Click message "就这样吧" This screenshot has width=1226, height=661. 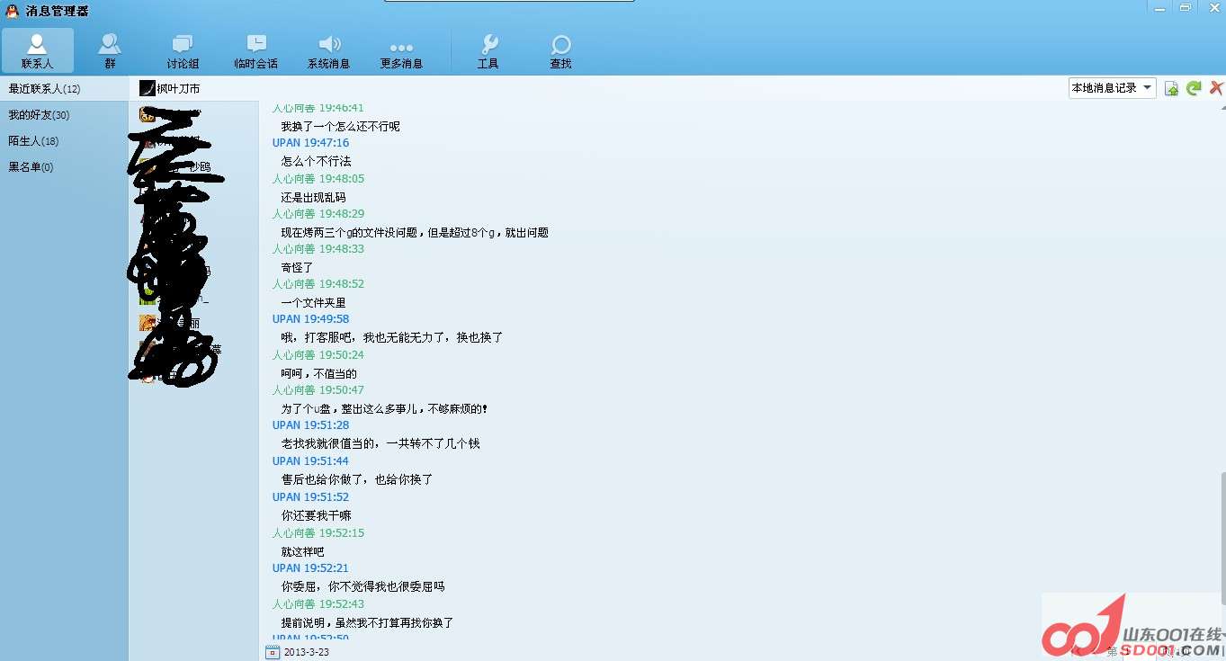click(302, 552)
